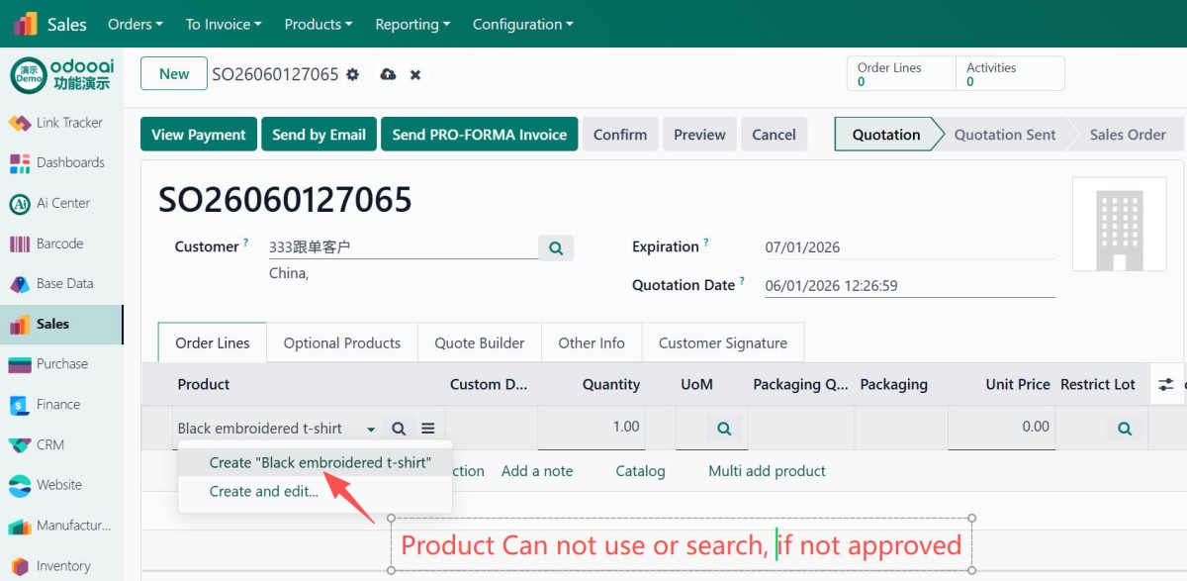This screenshot has height=581, width=1187.
Task: Click Add a note link
Action: [x=537, y=471]
